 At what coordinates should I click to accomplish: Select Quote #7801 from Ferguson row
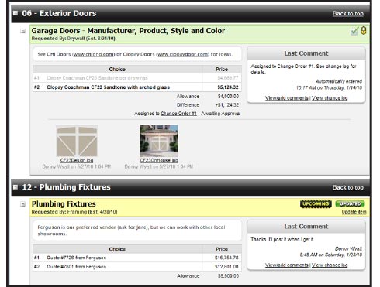click(137, 267)
